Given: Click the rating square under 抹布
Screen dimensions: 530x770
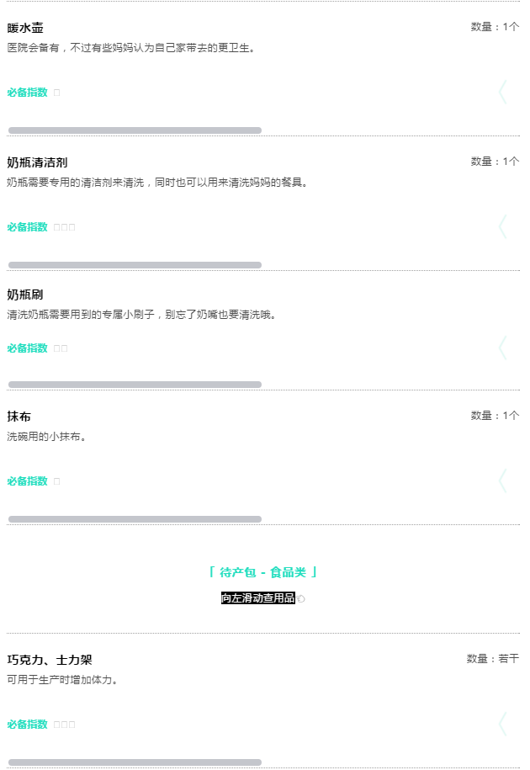Looking at the screenshot, I should pos(56,481).
